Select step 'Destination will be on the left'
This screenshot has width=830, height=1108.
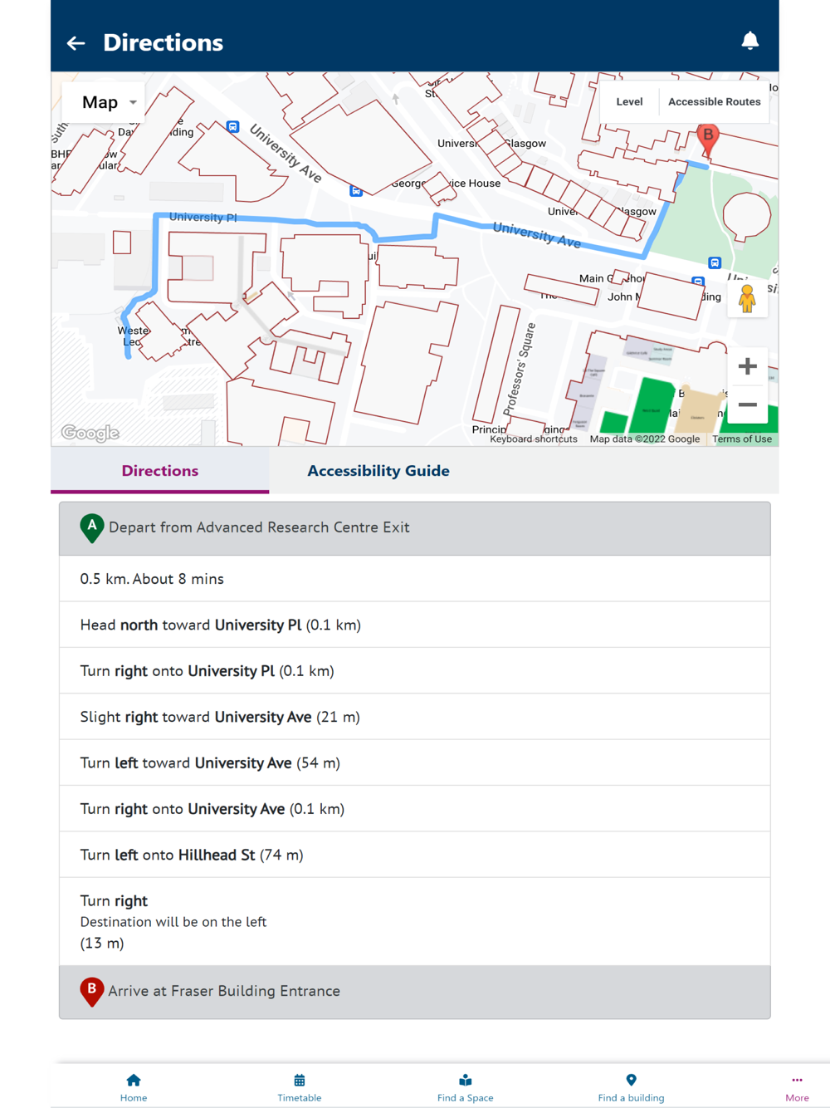[x=415, y=922]
